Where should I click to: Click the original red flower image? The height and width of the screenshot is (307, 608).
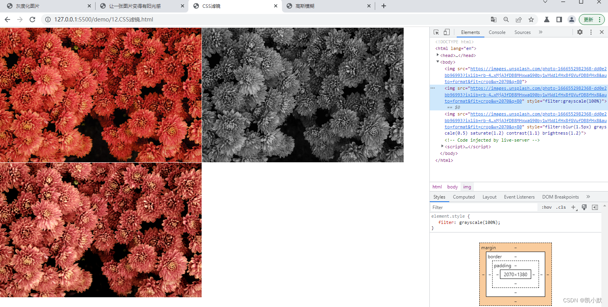coord(101,95)
